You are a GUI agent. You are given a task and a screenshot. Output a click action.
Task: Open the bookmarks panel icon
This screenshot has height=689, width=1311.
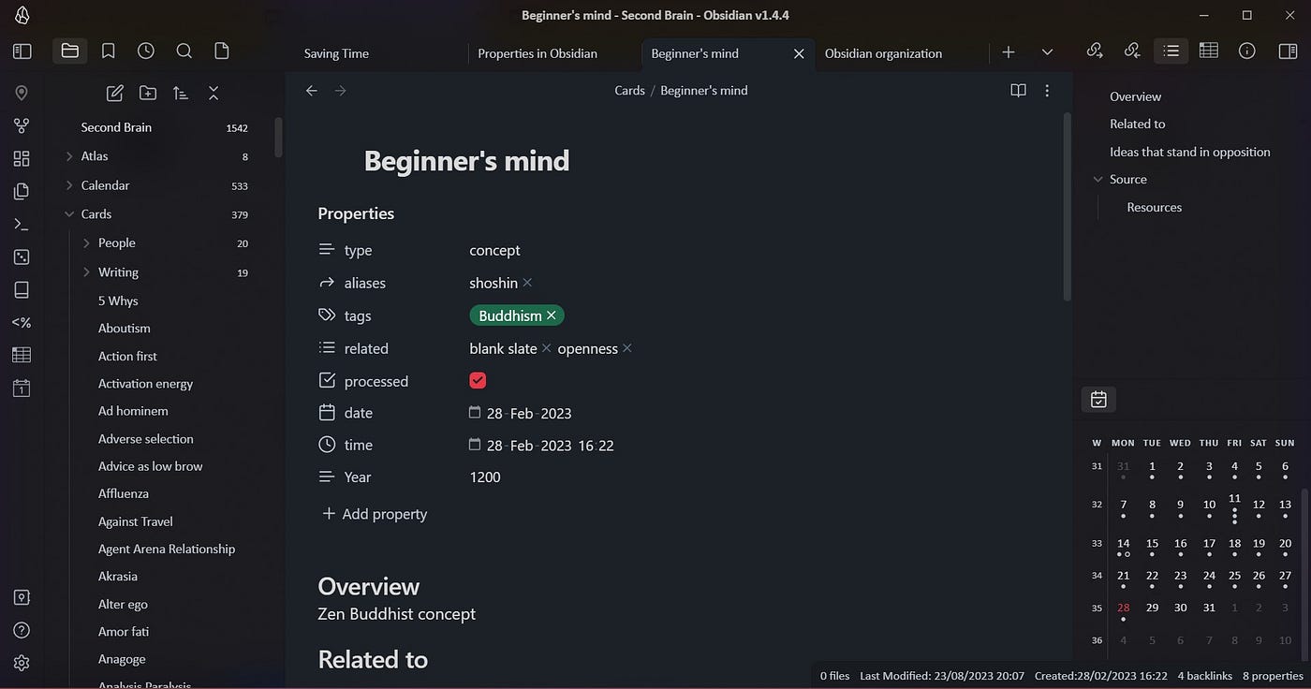(x=109, y=51)
